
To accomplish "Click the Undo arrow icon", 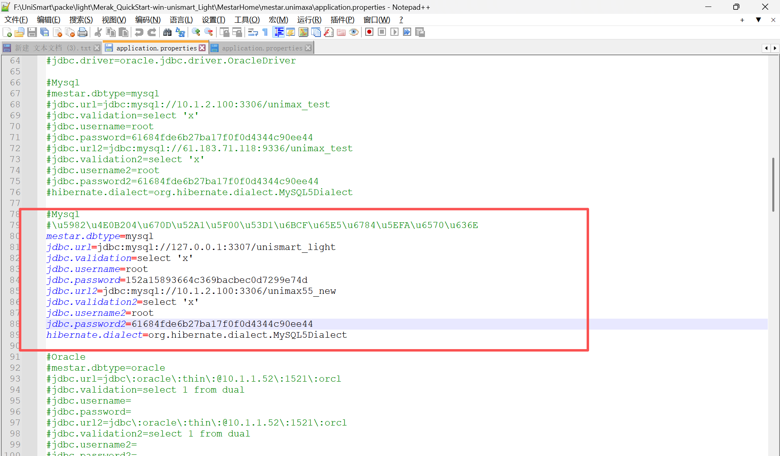I will 139,33.
